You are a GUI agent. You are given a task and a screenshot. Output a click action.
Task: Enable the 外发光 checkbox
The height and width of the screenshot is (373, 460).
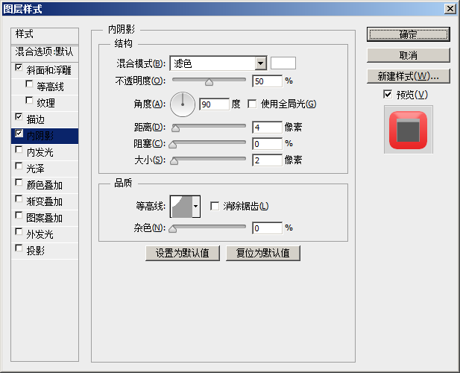click(19, 232)
